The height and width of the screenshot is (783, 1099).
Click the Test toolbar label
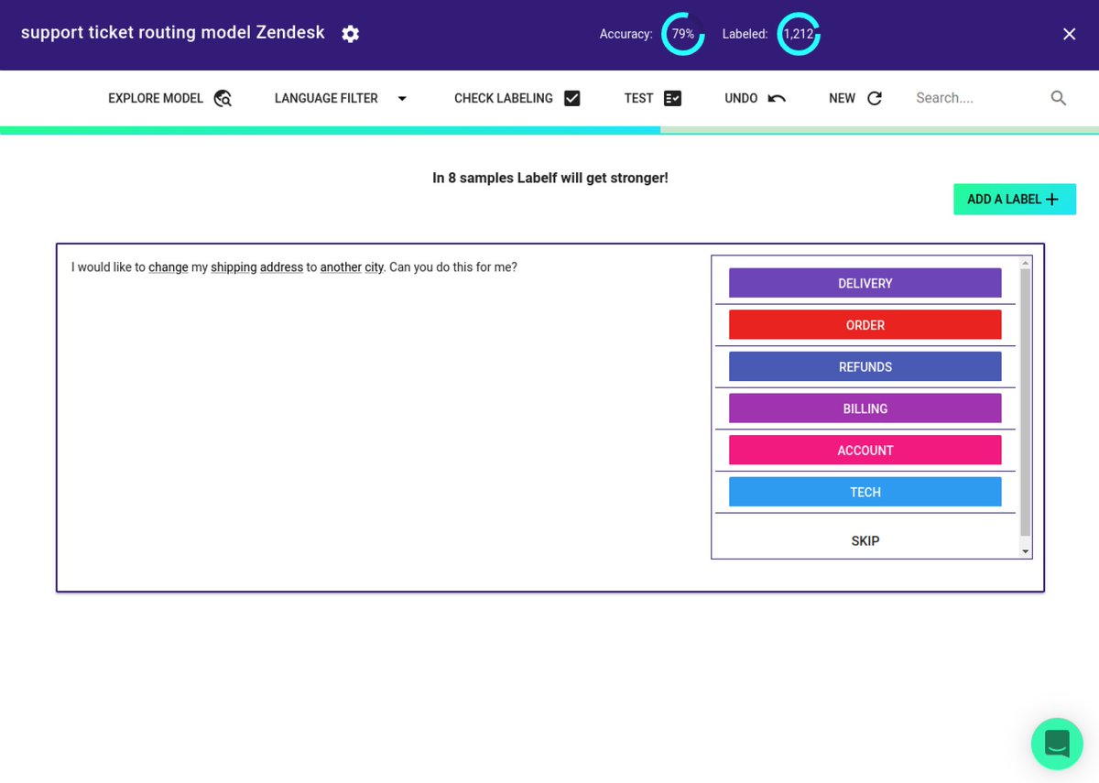click(639, 98)
